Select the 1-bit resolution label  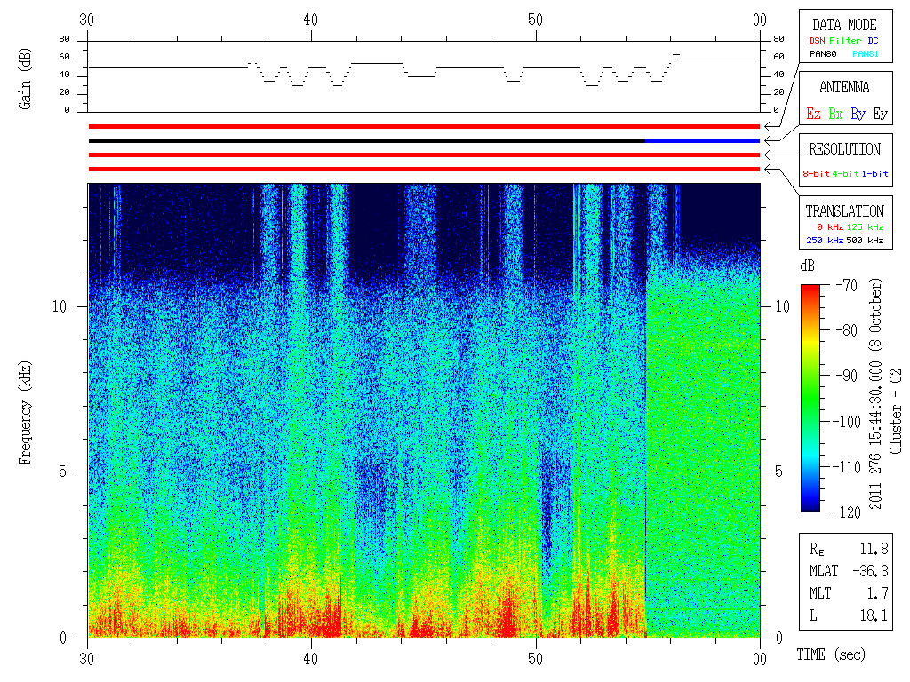coord(874,173)
